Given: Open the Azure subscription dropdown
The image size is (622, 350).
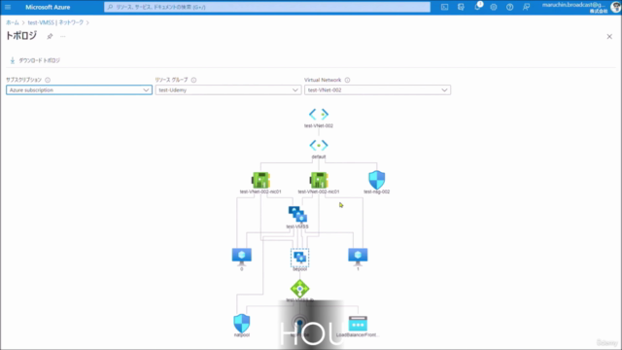Looking at the screenshot, I should tap(79, 90).
